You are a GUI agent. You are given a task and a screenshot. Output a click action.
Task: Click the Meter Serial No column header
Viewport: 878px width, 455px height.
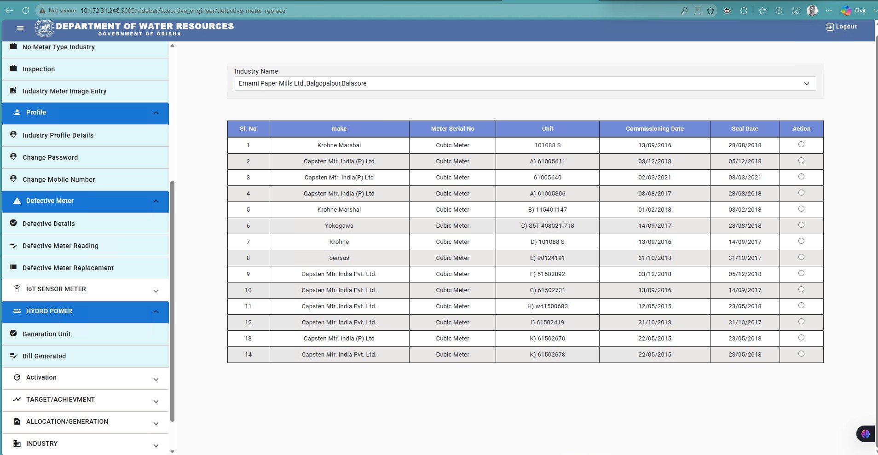coord(452,129)
